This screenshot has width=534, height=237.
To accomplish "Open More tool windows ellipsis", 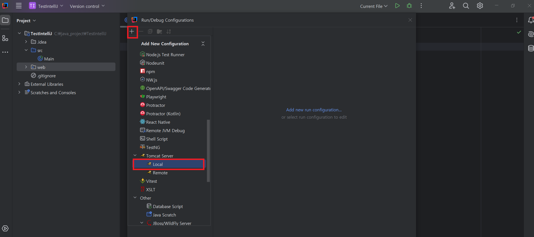I will click(5, 52).
